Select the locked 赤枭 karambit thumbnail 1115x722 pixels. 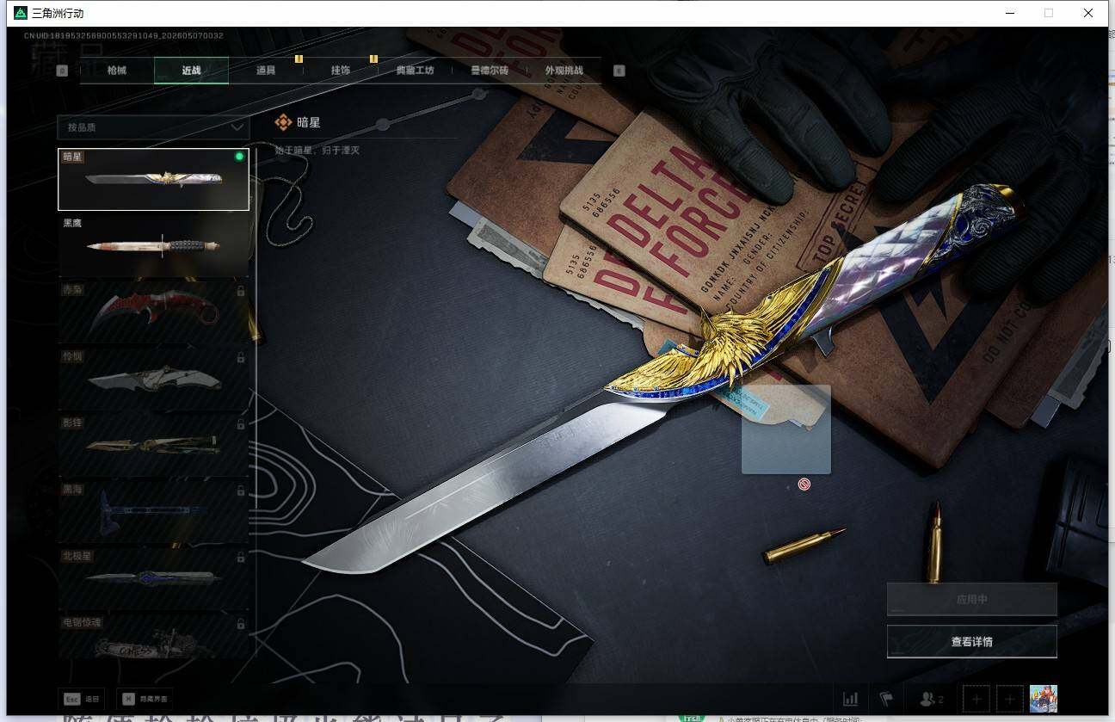tap(154, 313)
